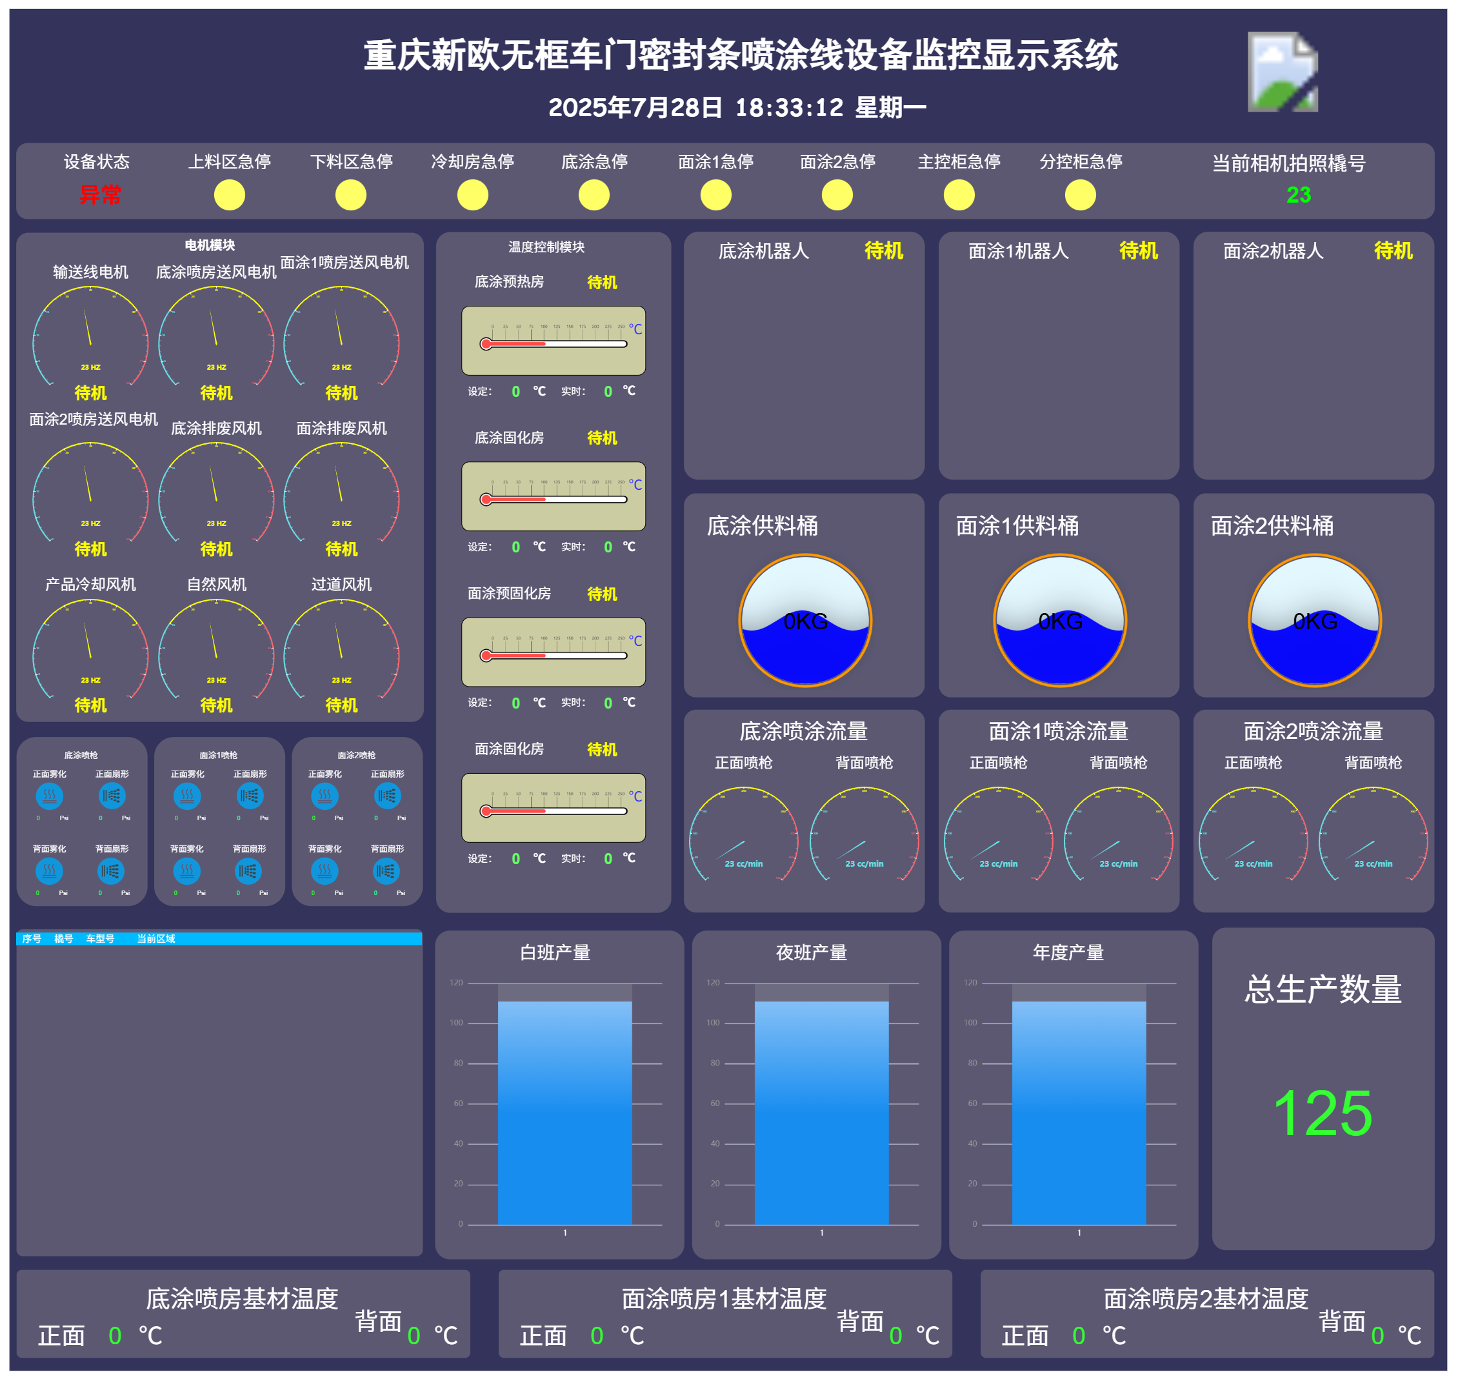Image resolution: width=1458 pixels, height=1381 pixels.
Task: Click the 底涂供料桶 liquid level gauge
Action: pos(805,621)
